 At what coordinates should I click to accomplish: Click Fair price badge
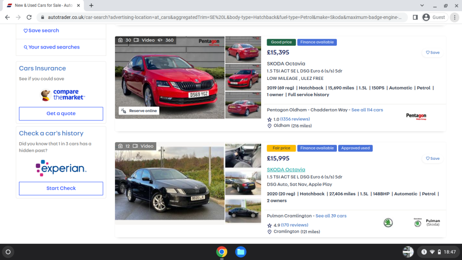281,148
